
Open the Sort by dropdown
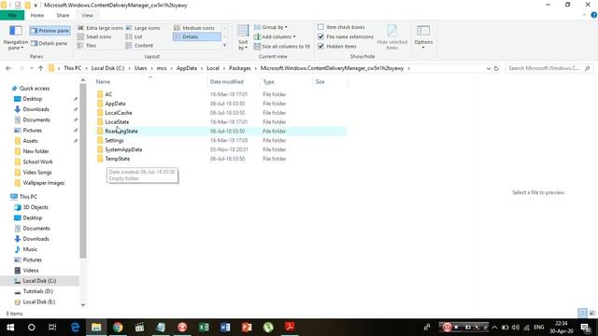click(243, 37)
